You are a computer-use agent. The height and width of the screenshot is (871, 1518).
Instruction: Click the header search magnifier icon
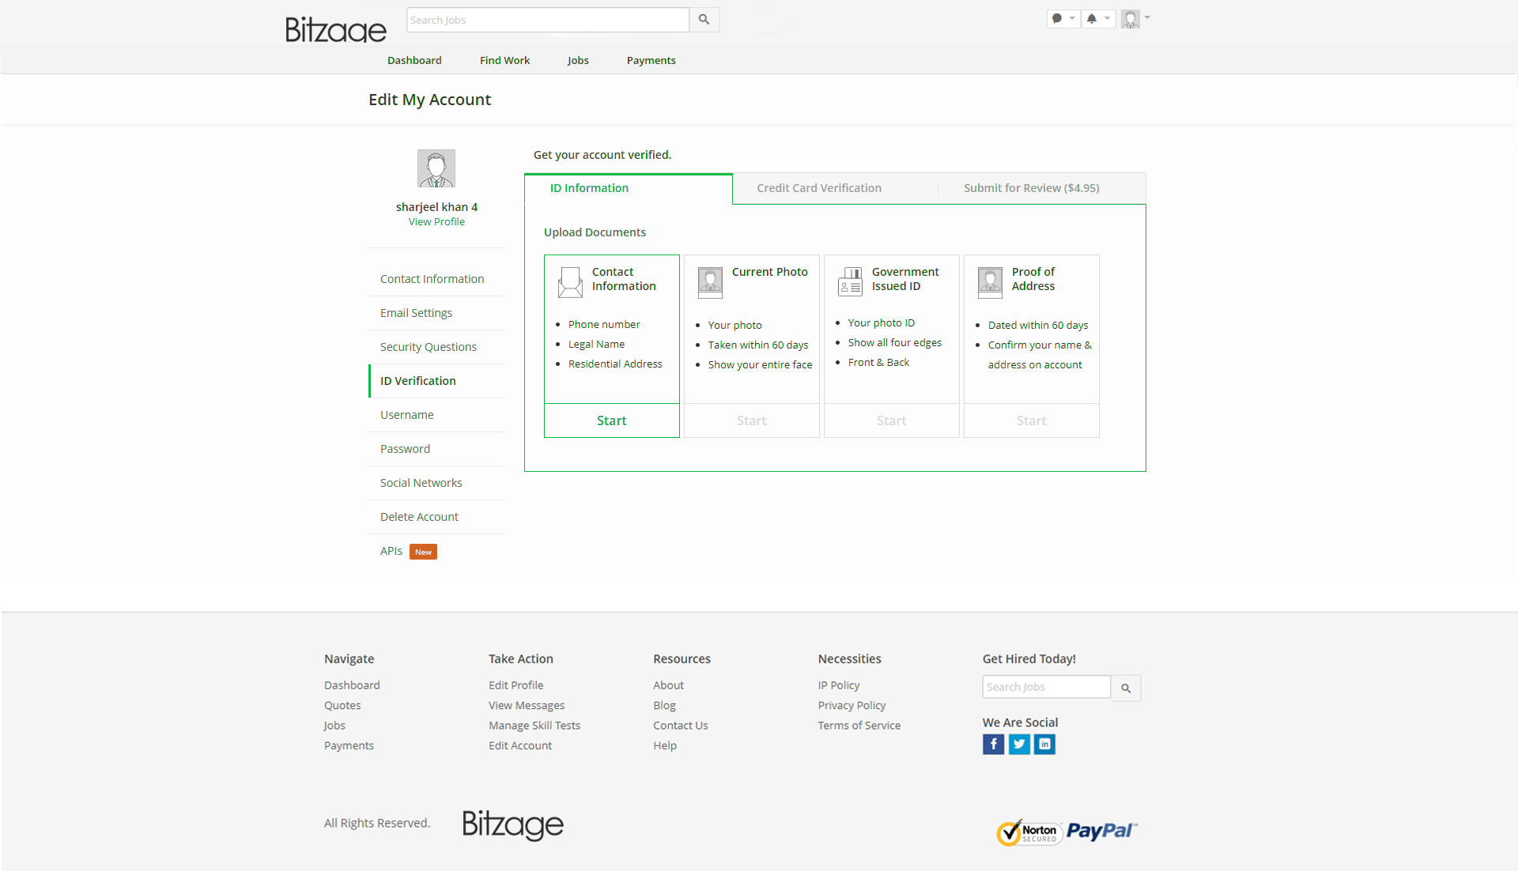(x=704, y=20)
